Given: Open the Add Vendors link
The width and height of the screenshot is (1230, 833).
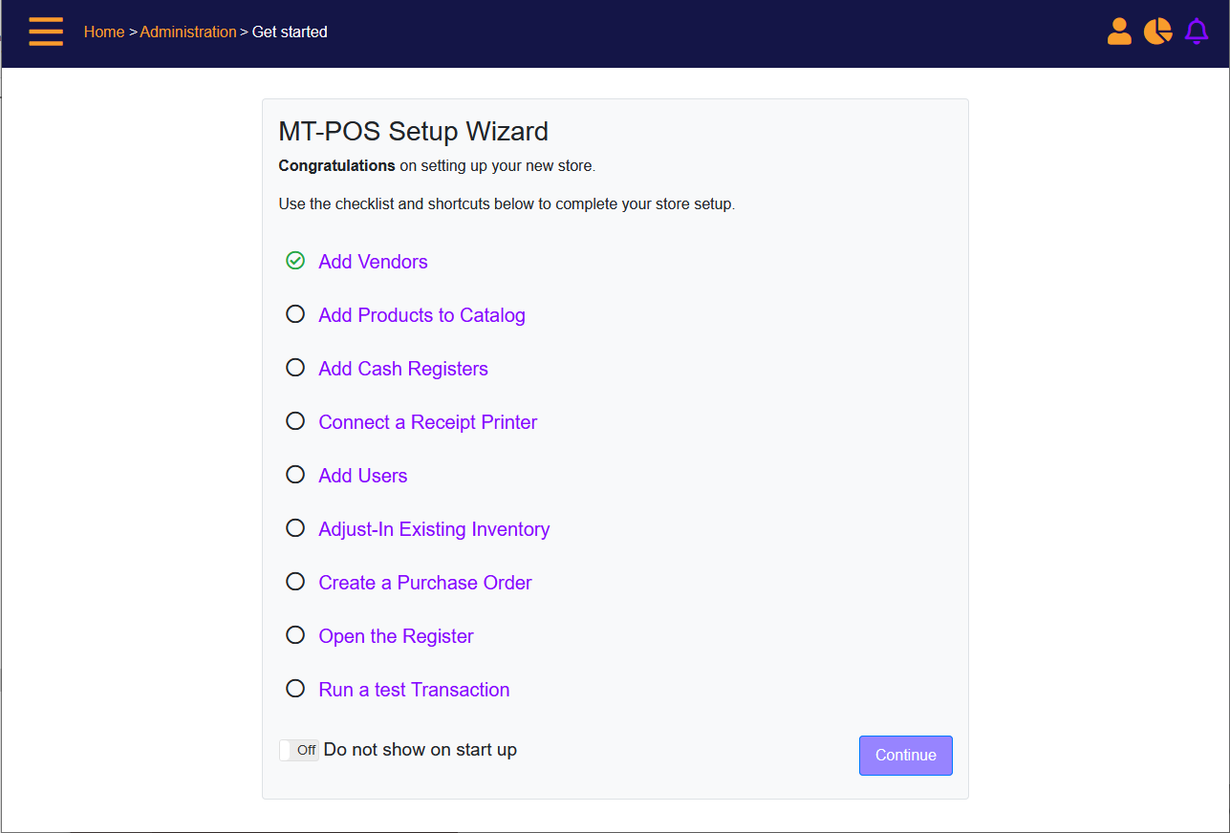Looking at the screenshot, I should click(373, 262).
